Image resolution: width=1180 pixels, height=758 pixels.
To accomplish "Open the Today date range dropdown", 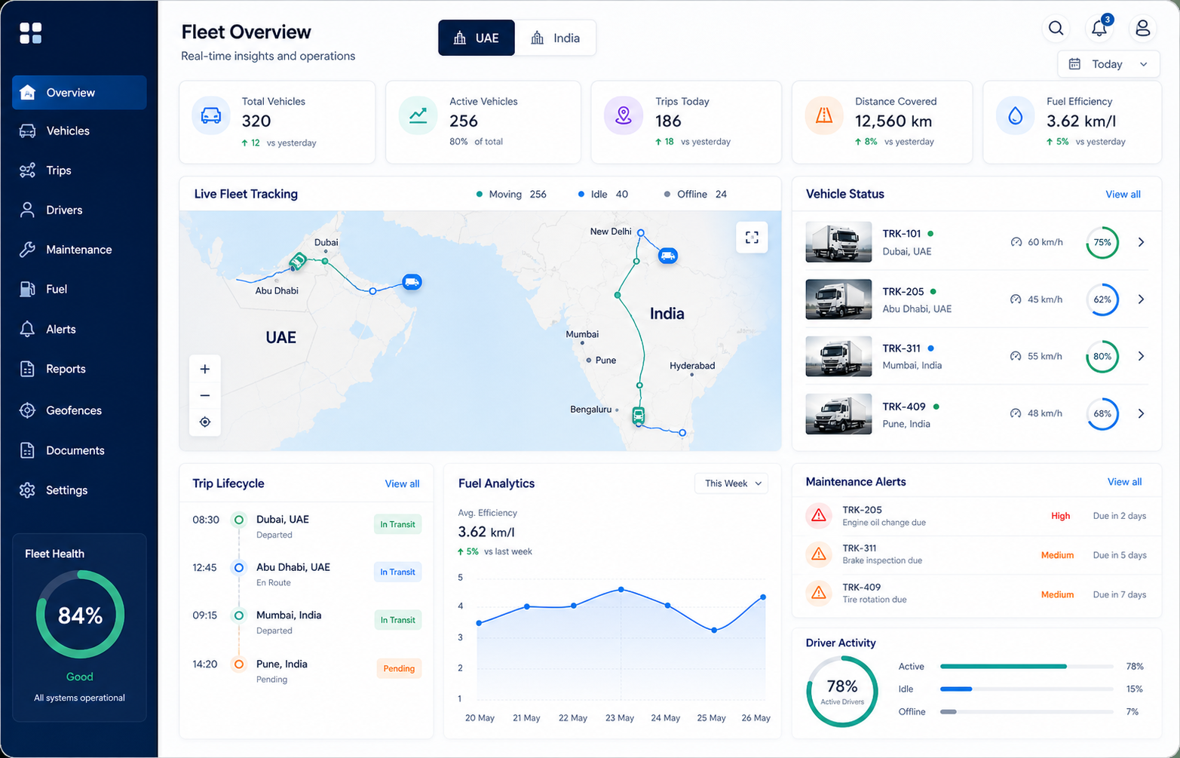I will 1108,64.
